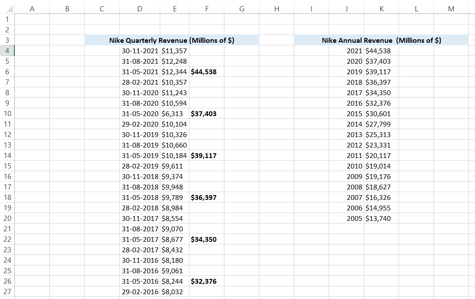Image resolution: width=475 pixels, height=299 pixels.
Task: Select the Nike Annual Revenue header cell
Action: click(x=382, y=40)
